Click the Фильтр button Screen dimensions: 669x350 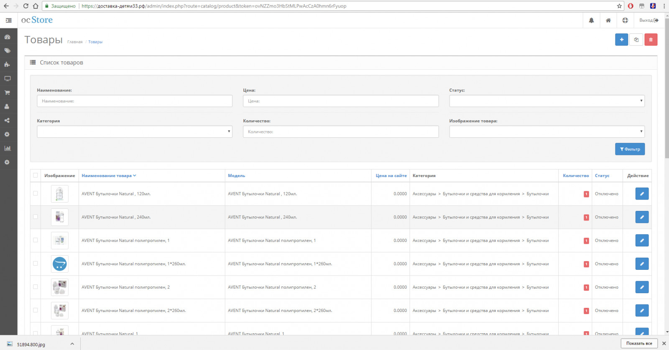coord(630,149)
